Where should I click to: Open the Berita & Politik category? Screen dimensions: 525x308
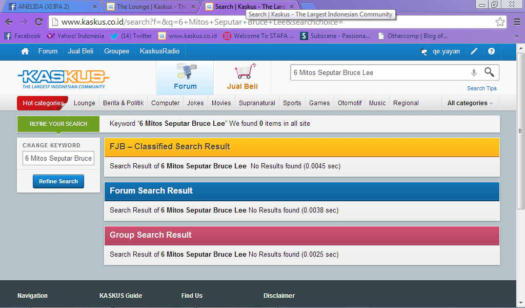(x=123, y=103)
